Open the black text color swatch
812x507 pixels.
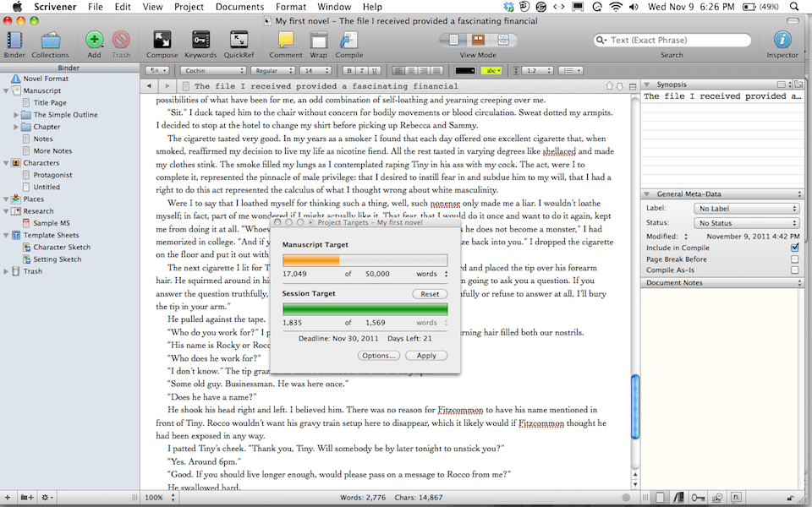pyautogui.click(x=465, y=70)
